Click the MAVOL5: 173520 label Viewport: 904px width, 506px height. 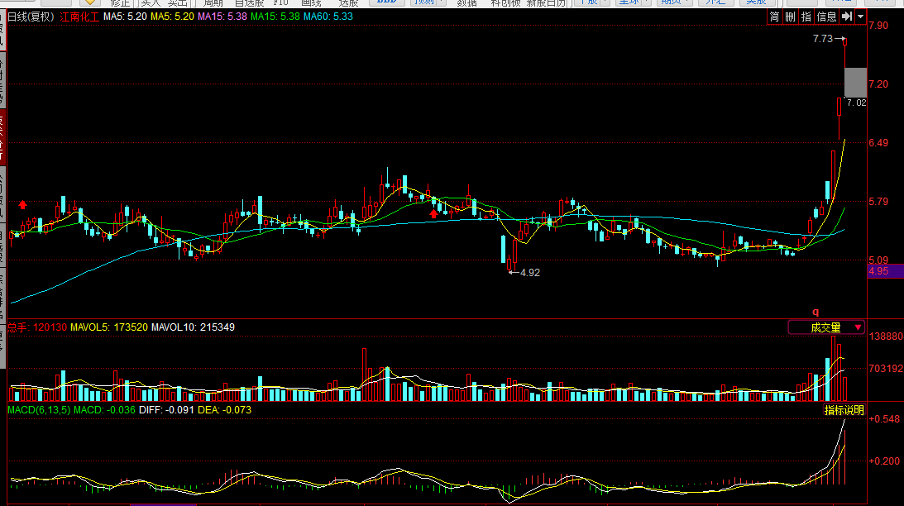click(109, 327)
